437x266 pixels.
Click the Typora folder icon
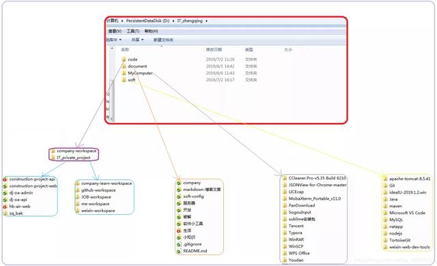pos(285,233)
